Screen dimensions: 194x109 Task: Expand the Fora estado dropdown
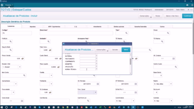[13, 92]
